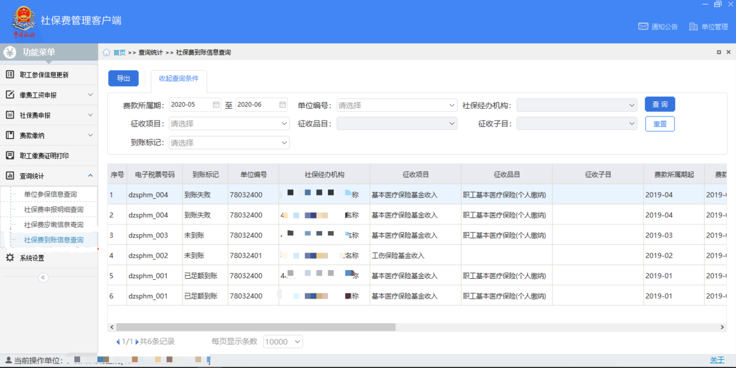Click 查询统计 chart icon
The image size is (736, 368).
click(10, 176)
